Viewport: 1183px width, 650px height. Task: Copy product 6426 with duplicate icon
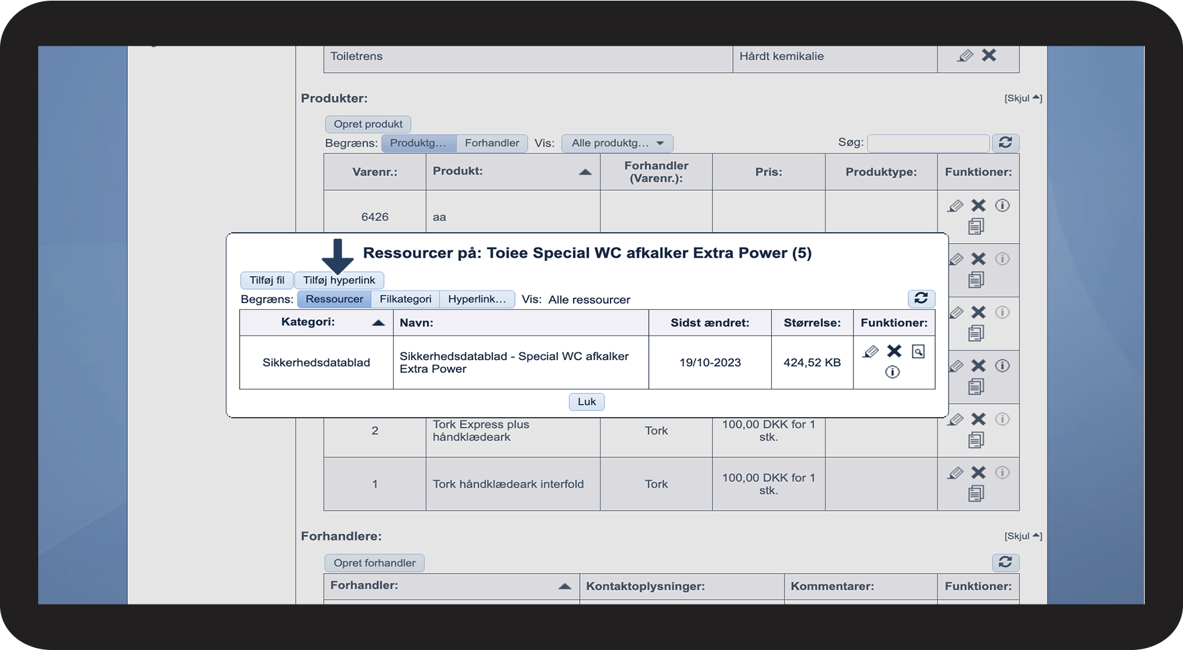tap(976, 226)
